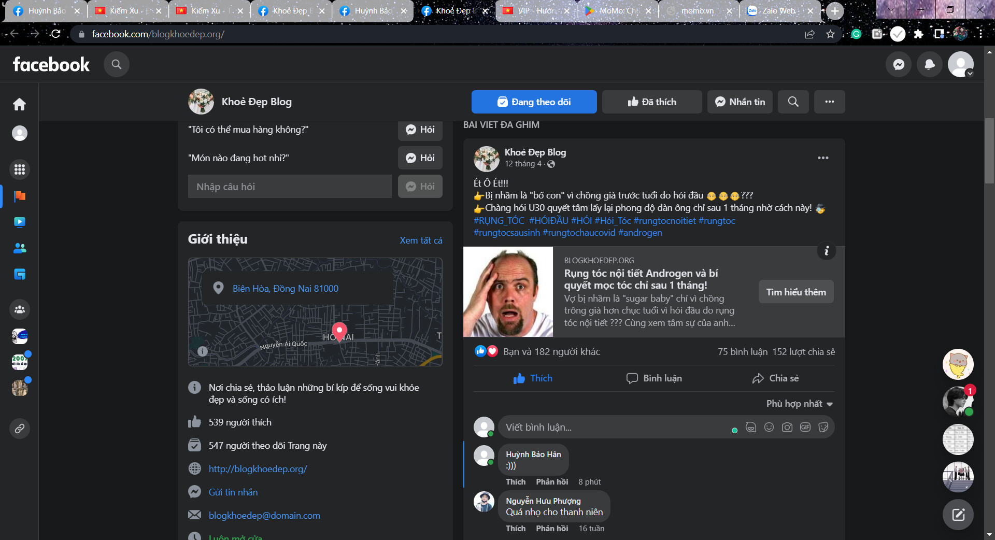The height and width of the screenshot is (540, 995).
Task: Reload the page
Action: click(x=56, y=34)
